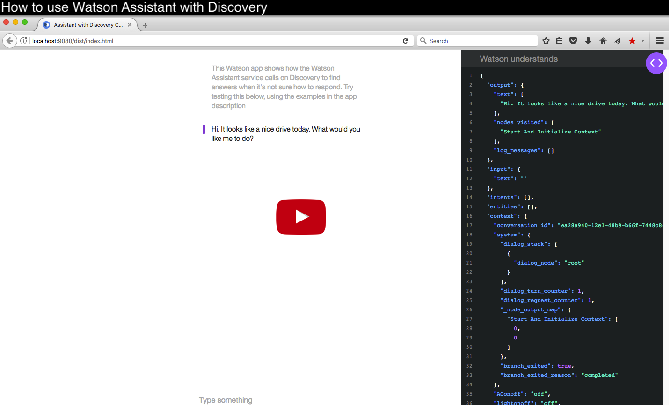Open the downloads arrow
Viewport: 671px width, 405px height.
coord(588,41)
